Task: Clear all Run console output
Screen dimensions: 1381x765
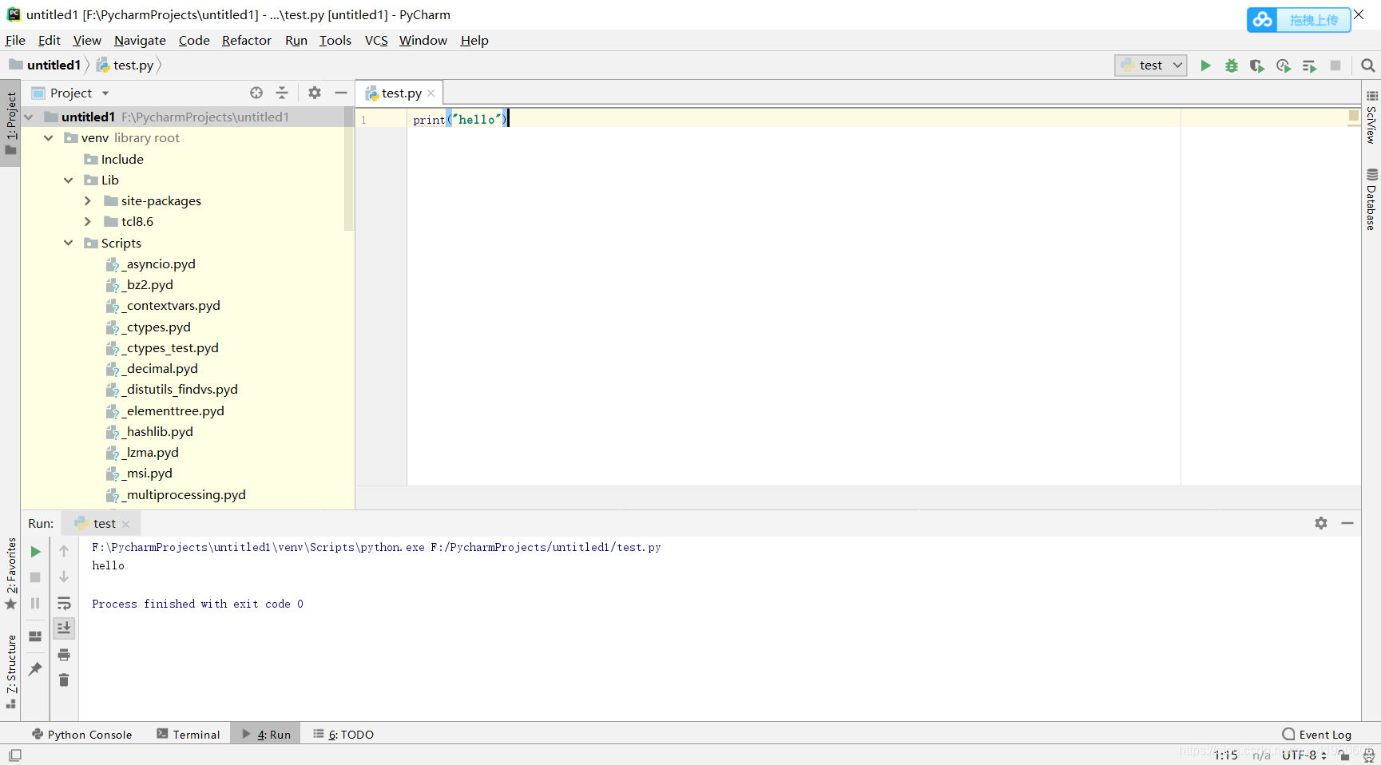Action: click(x=64, y=680)
